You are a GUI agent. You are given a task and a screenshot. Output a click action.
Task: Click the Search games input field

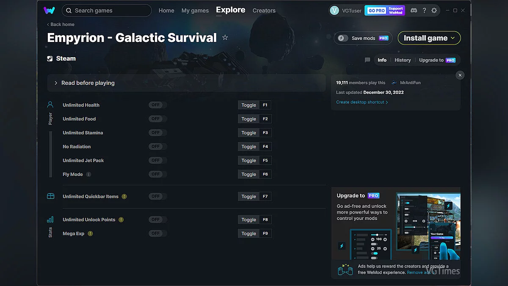tap(107, 11)
